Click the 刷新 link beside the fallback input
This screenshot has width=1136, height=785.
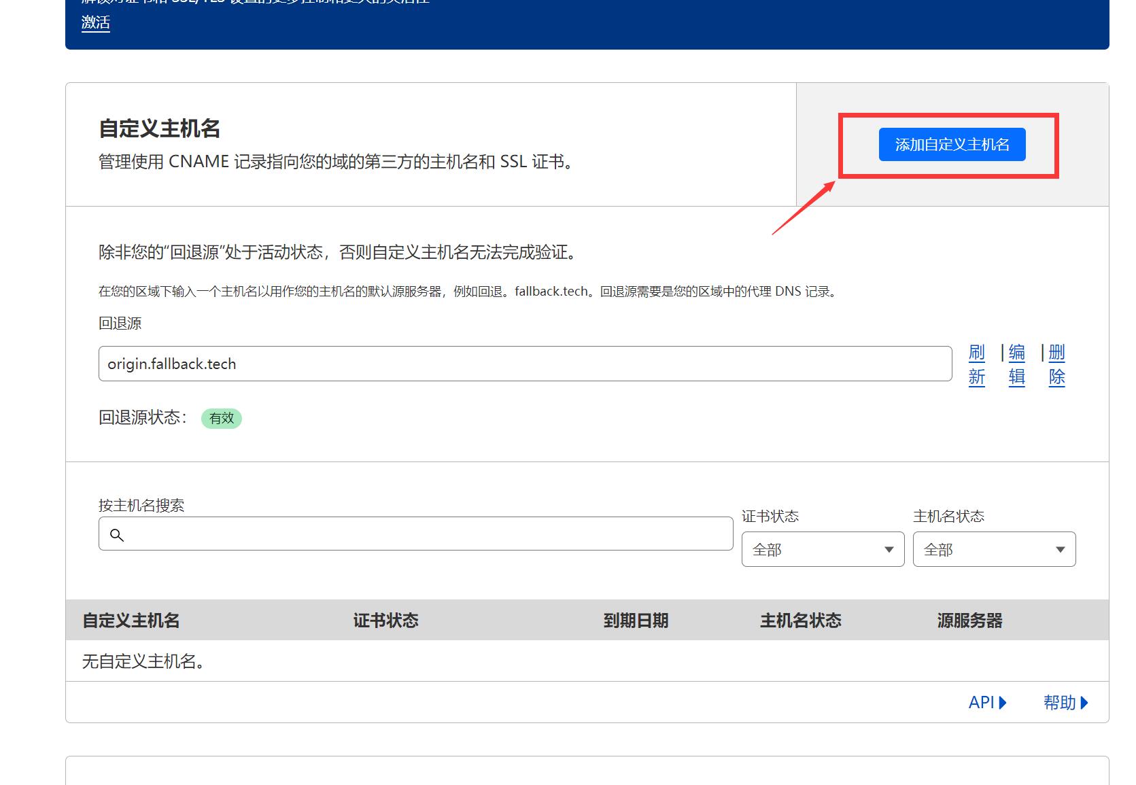[977, 365]
